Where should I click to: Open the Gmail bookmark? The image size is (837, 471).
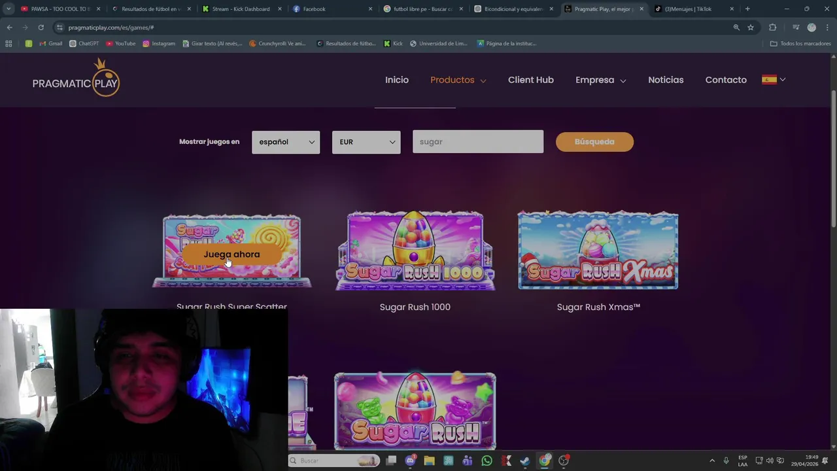[x=51, y=44]
